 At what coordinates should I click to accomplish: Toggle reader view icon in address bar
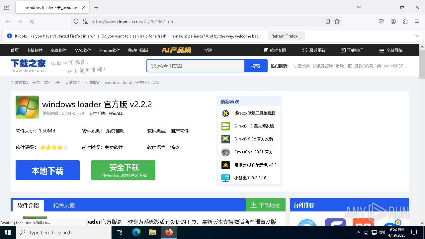[x=328, y=21]
